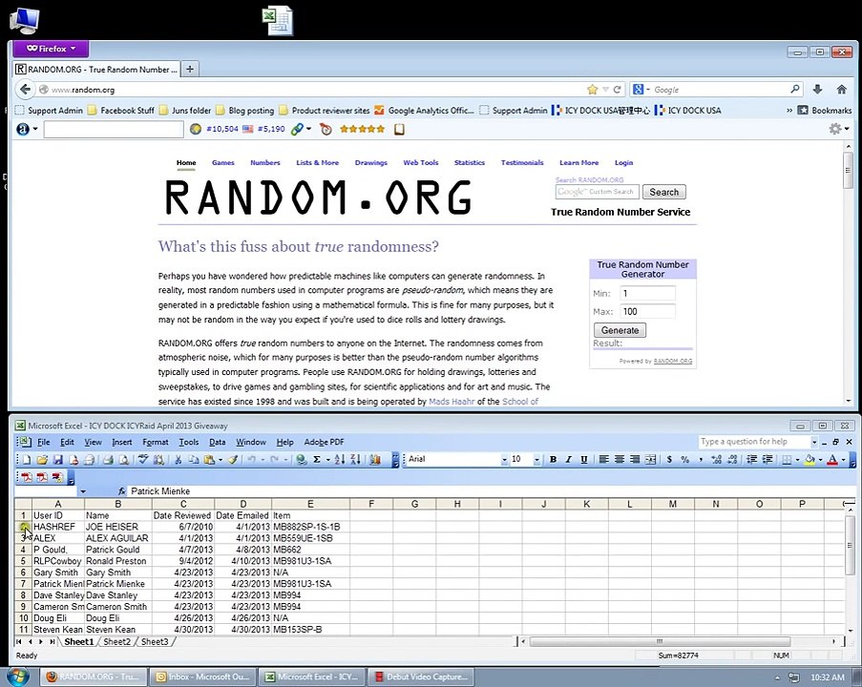Click Firefox Home icon in navigation bar
This screenshot has width=862, height=687.
(x=841, y=89)
